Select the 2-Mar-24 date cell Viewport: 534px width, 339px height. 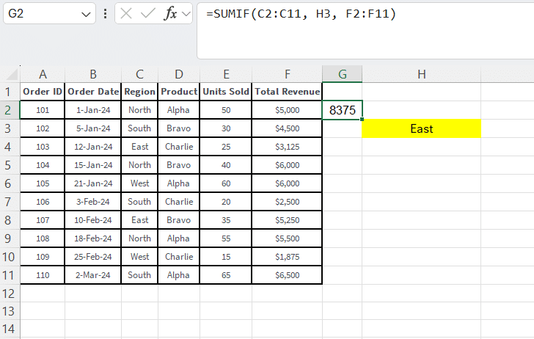pos(93,275)
